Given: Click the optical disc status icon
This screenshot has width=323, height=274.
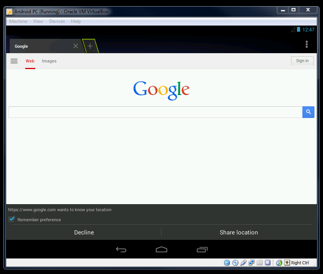Looking at the screenshot, I should [x=235, y=263].
